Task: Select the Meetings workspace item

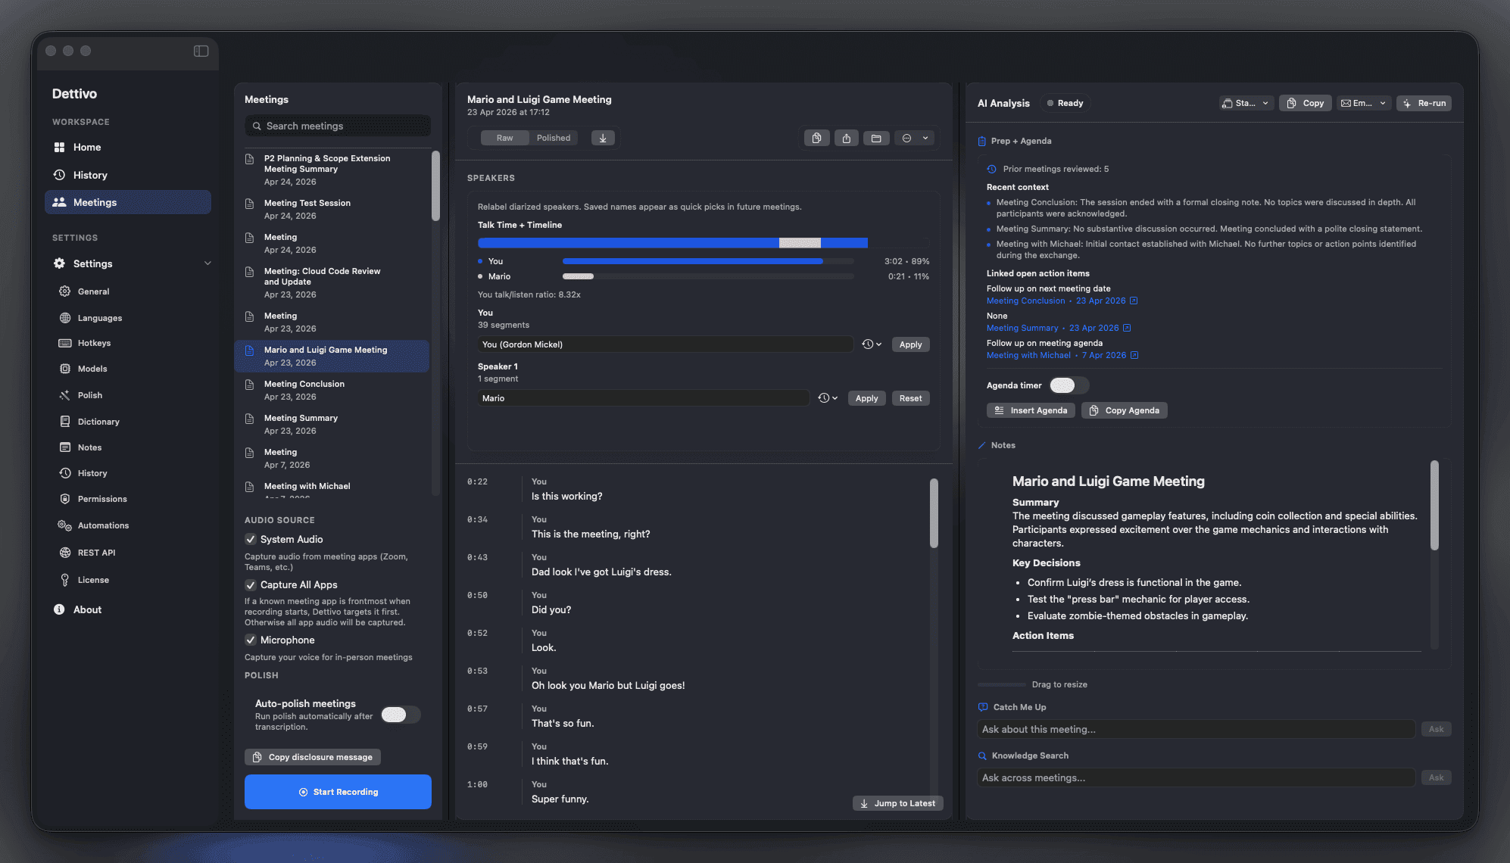Action: (x=127, y=202)
